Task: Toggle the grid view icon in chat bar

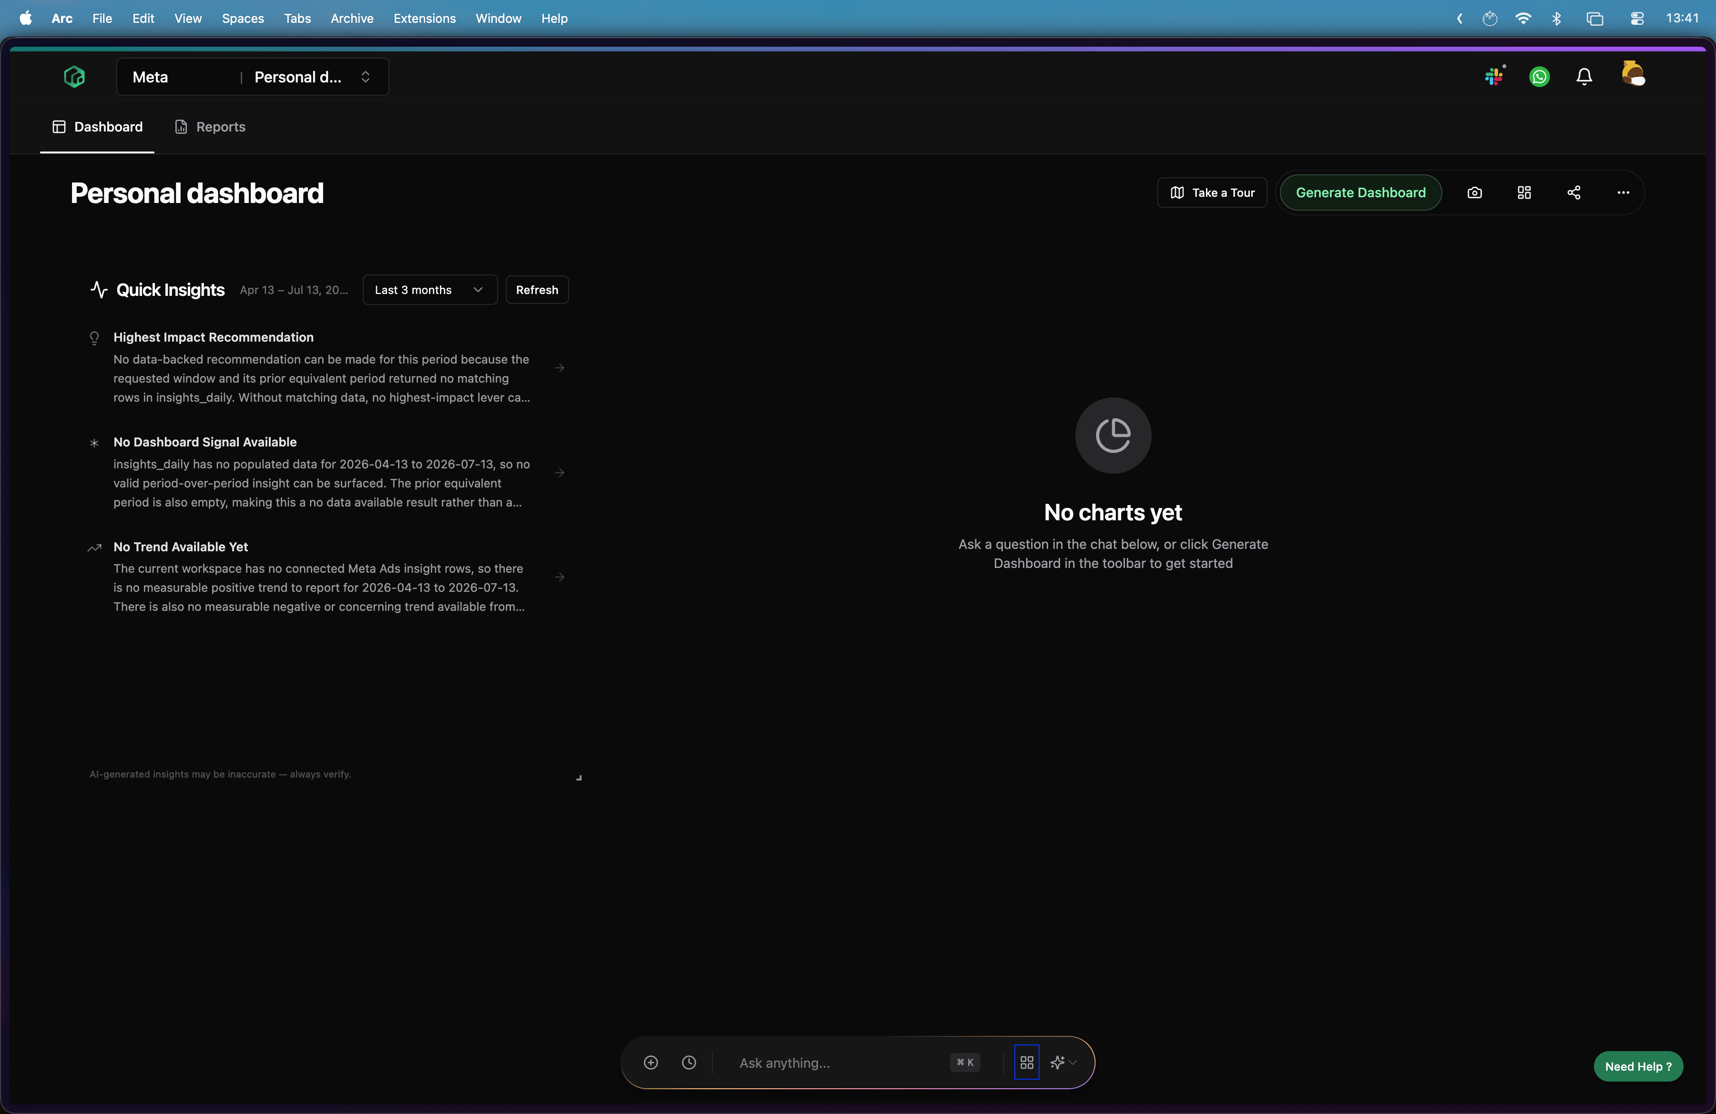Action: pyautogui.click(x=1027, y=1062)
